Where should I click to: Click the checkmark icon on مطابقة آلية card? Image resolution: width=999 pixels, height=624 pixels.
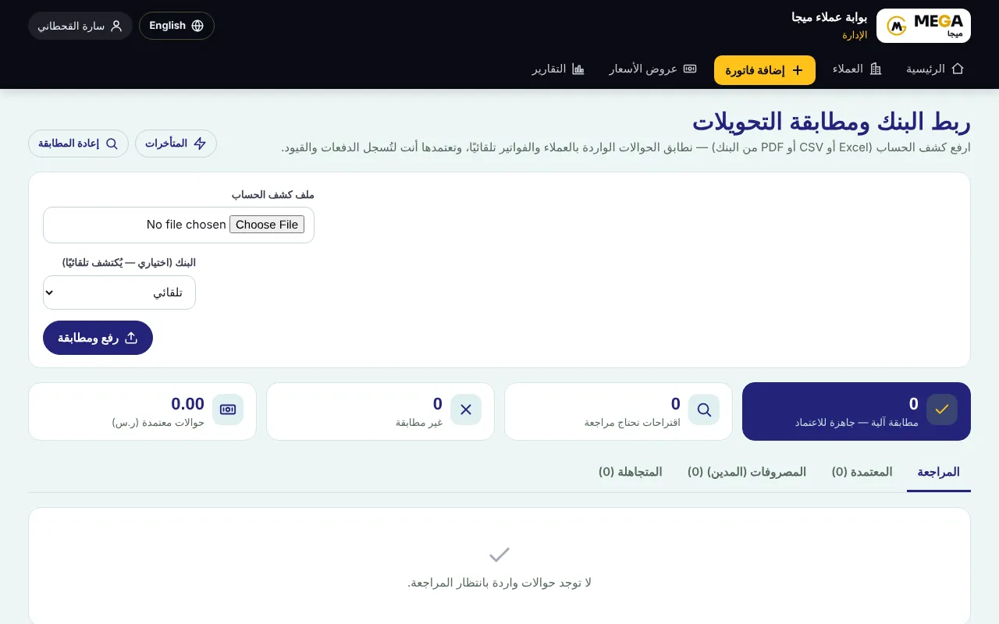coord(942,409)
